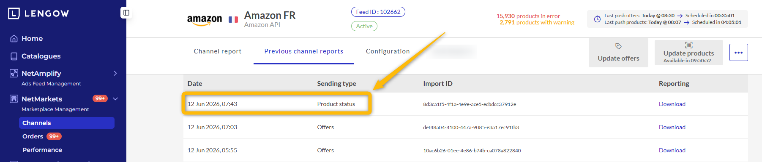Click the NetMarkets 99+ badge

(x=100, y=98)
